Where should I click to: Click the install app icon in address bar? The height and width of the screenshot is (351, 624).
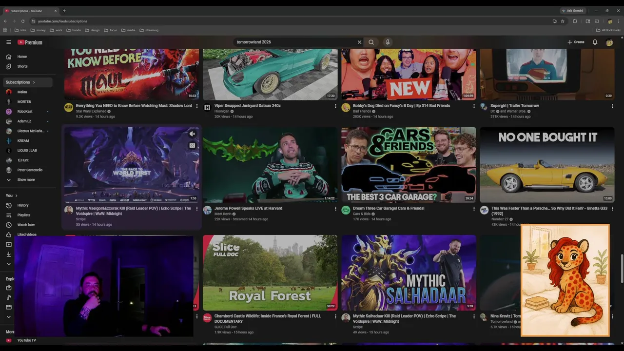click(x=554, y=21)
